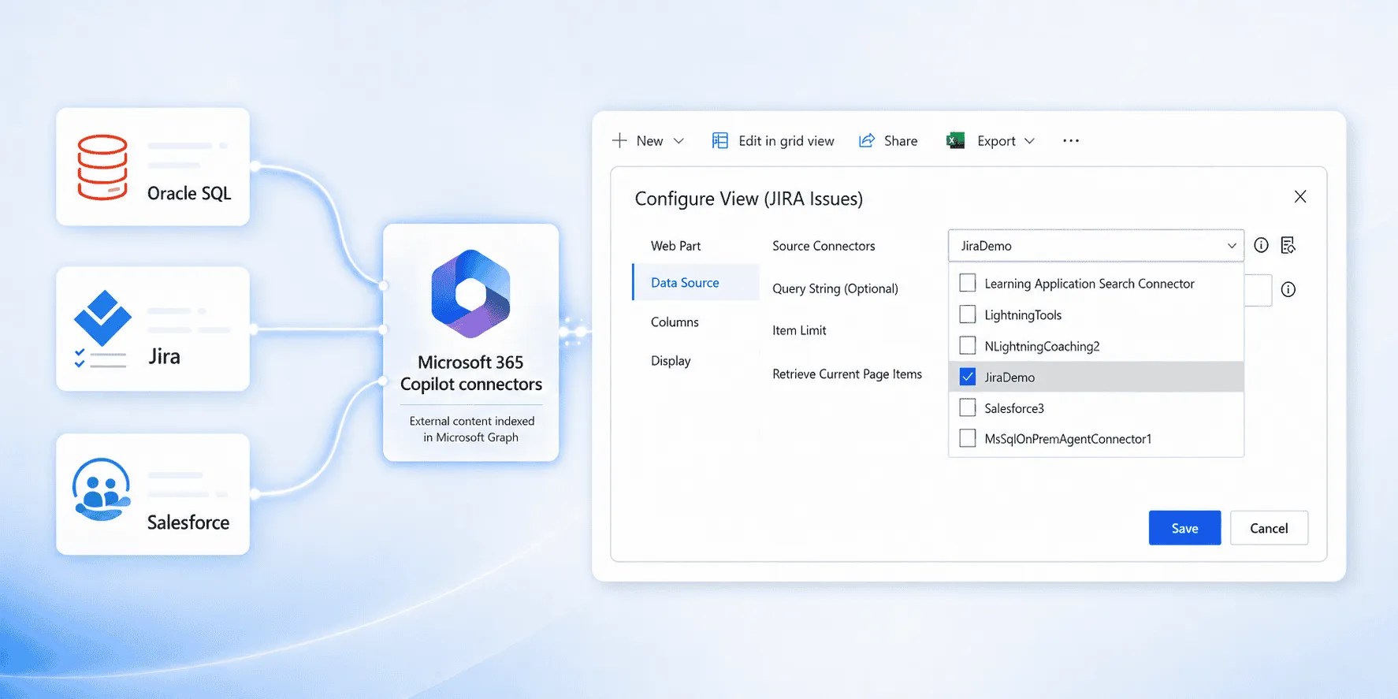Click the Salesforce people icon
This screenshot has width=1398, height=699.
click(101, 489)
